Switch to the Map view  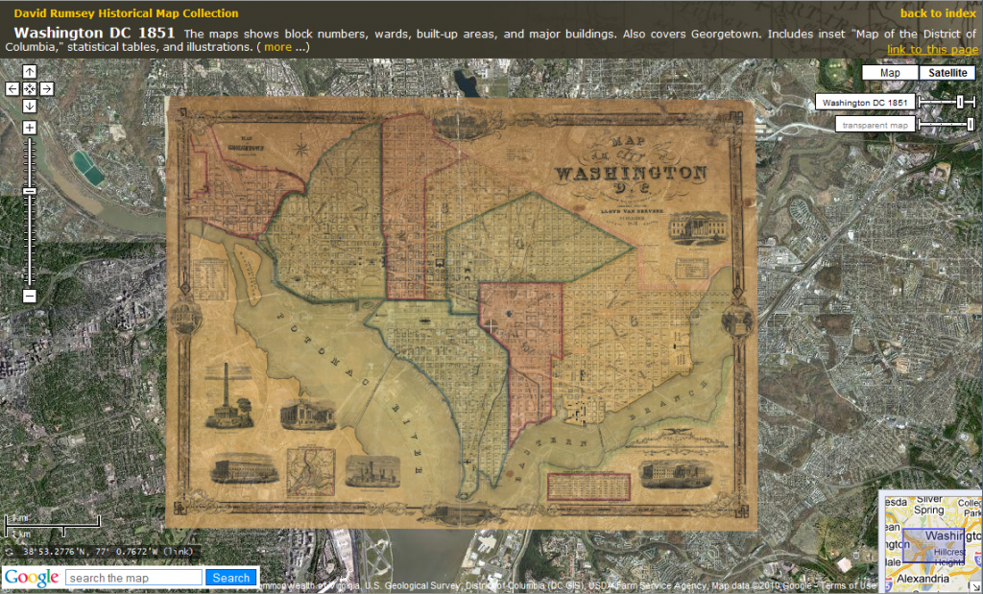(890, 73)
